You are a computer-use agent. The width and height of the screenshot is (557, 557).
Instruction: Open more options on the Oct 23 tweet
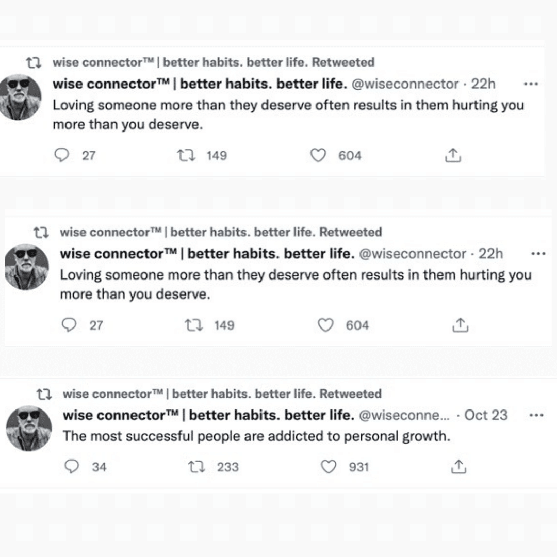click(538, 415)
